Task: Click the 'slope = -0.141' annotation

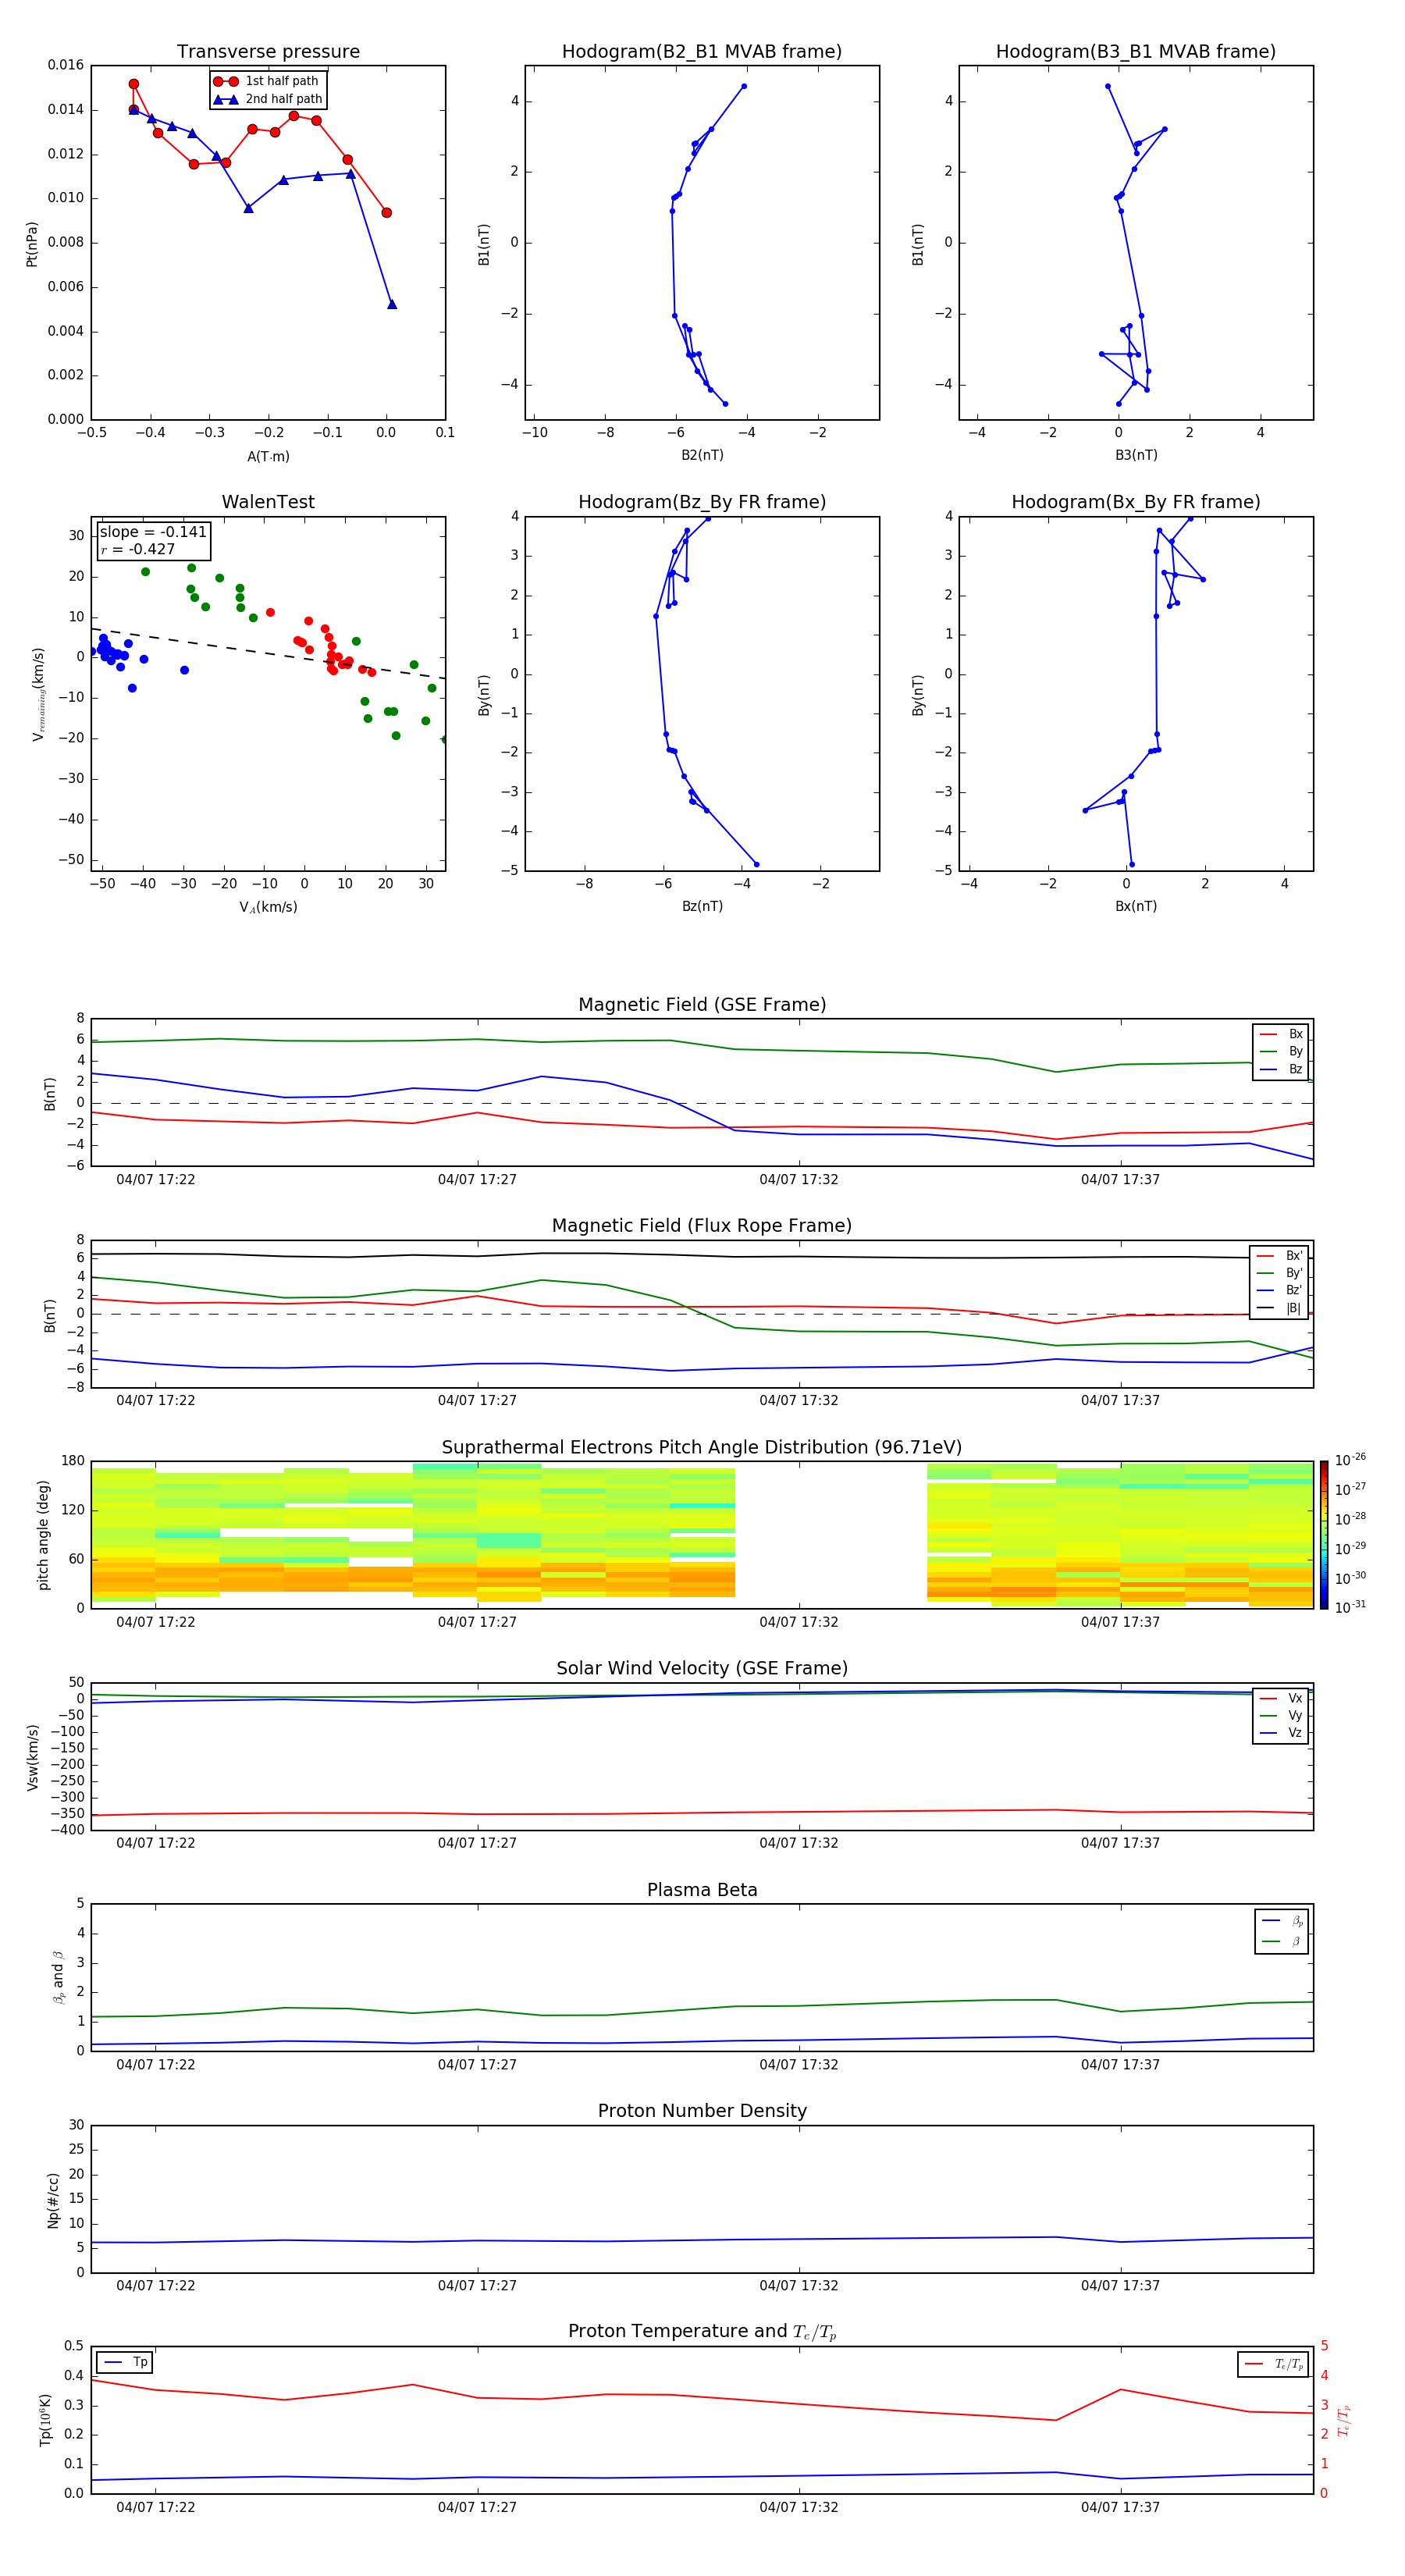Action: pyautogui.click(x=153, y=532)
